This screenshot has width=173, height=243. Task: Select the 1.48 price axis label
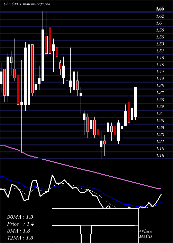tap(160, 58)
